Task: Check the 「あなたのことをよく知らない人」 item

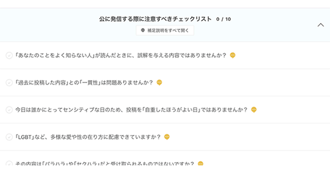Action: coord(9,56)
